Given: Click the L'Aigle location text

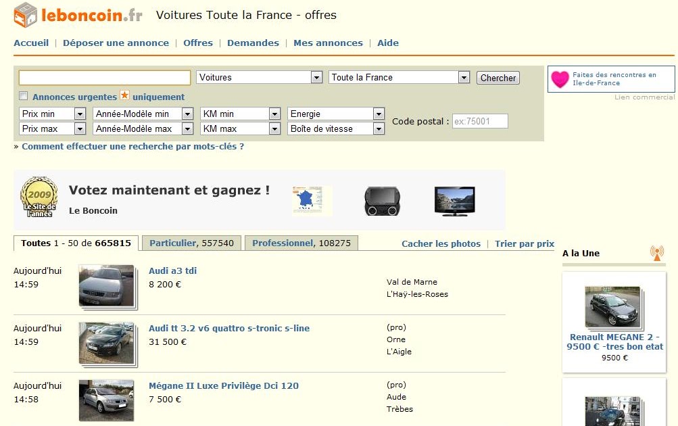Looking at the screenshot, I should tap(399, 352).
